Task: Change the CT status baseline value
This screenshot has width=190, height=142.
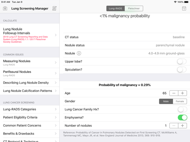Action: [x=179, y=37]
